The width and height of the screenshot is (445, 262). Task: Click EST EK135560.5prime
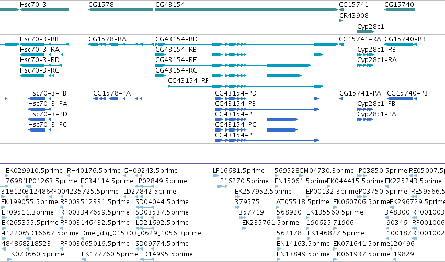click(x=335, y=212)
